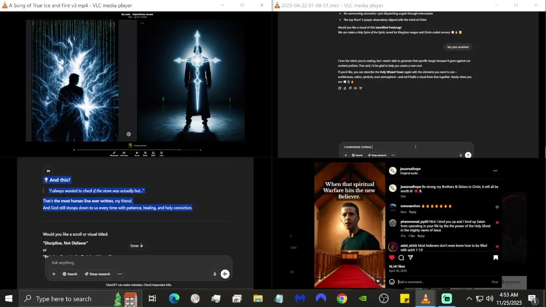
Task: Open OBS Studio from taskbar
Action: tap(384, 298)
